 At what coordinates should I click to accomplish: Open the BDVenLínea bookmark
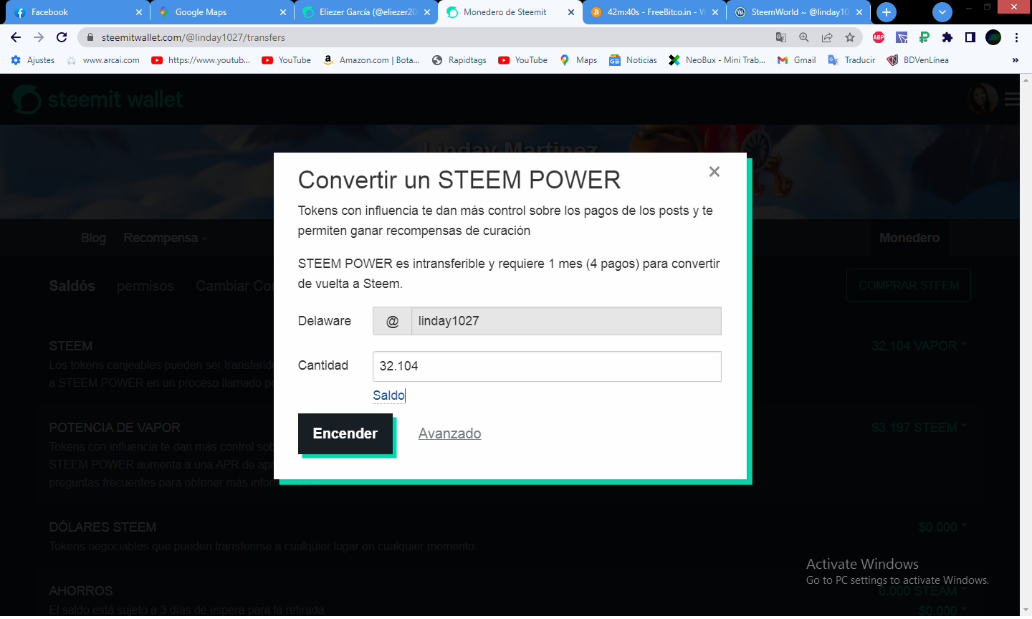(917, 60)
